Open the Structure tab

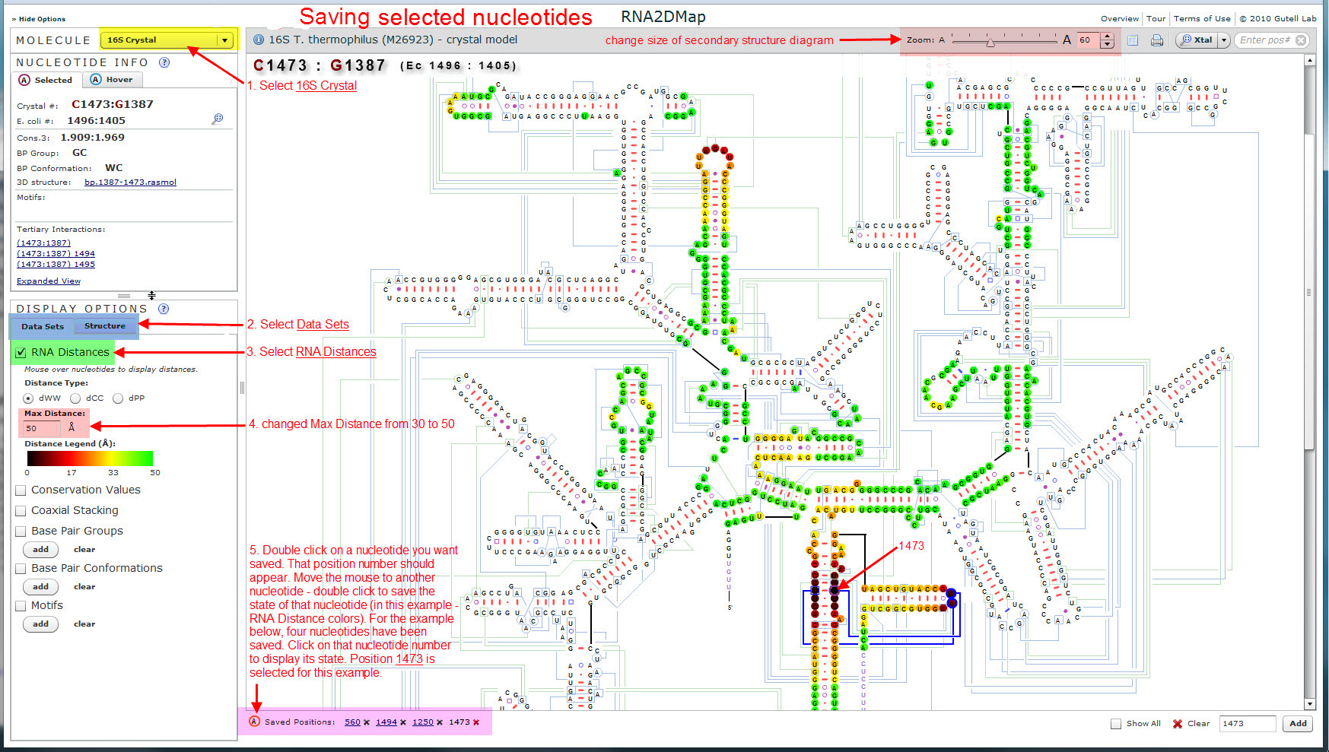105,326
